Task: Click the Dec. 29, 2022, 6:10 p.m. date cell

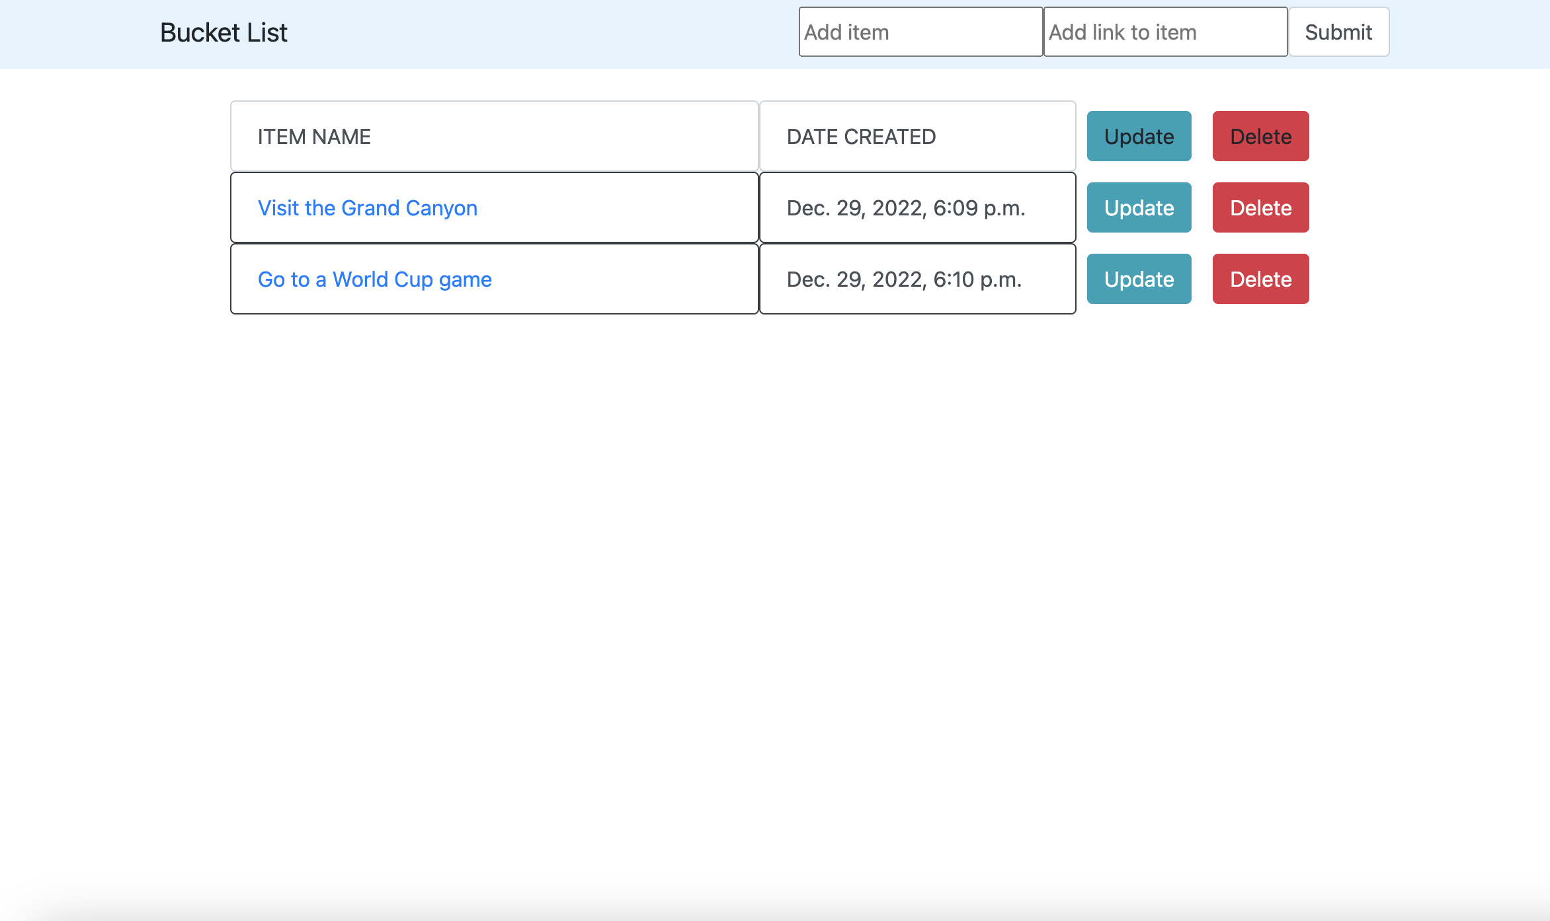Action: (x=917, y=279)
